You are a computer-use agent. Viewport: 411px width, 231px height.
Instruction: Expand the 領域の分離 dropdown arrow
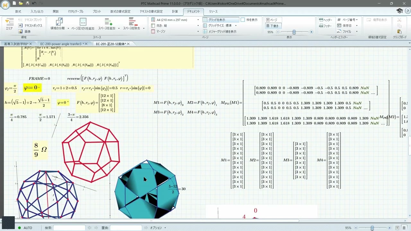pyautogui.click(x=68, y=28)
